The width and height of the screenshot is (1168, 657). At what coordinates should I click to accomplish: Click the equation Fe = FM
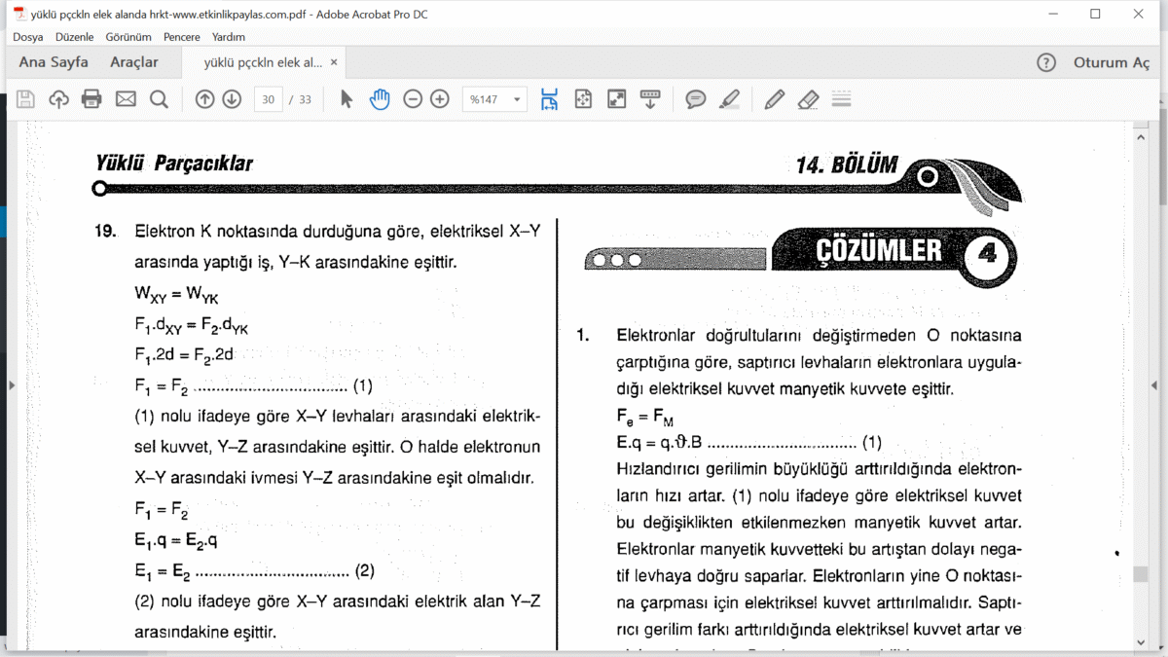(645, 416)
